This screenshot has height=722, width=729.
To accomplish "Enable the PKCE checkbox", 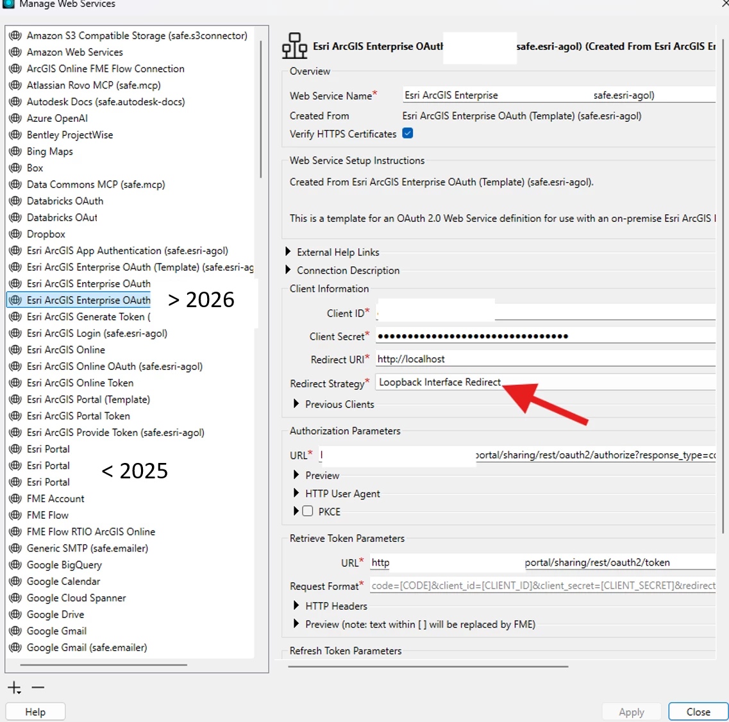I will (308, 511).
